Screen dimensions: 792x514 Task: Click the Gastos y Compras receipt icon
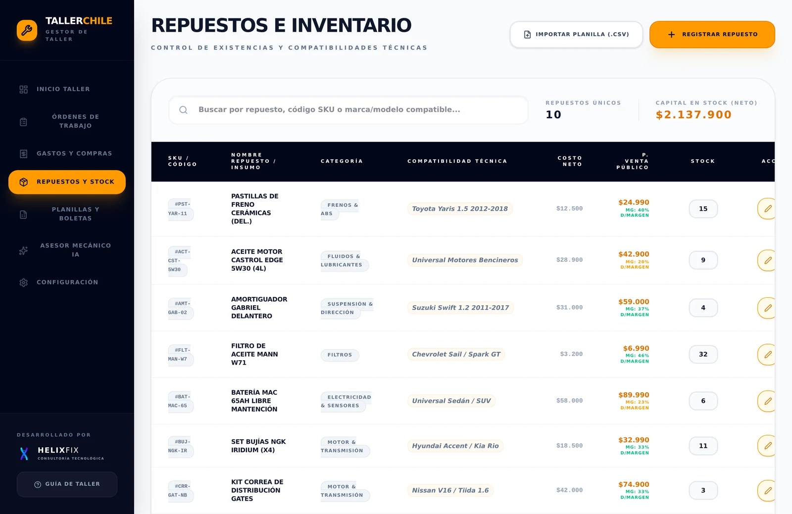[23, 154]
